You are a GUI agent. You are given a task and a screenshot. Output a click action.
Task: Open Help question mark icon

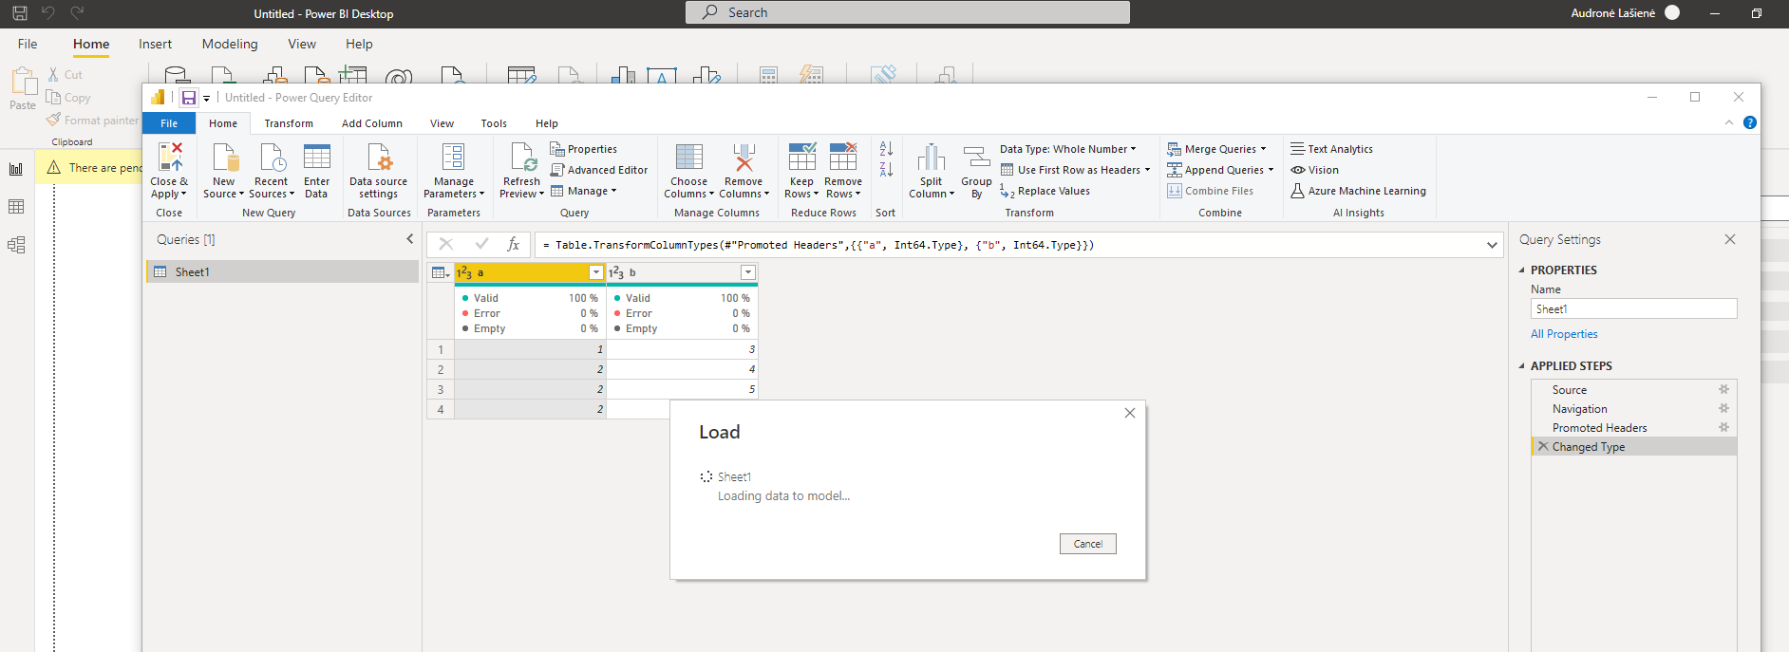(x=1750, y=122)
